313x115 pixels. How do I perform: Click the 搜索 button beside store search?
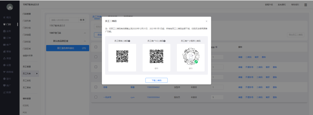point(82,20)
